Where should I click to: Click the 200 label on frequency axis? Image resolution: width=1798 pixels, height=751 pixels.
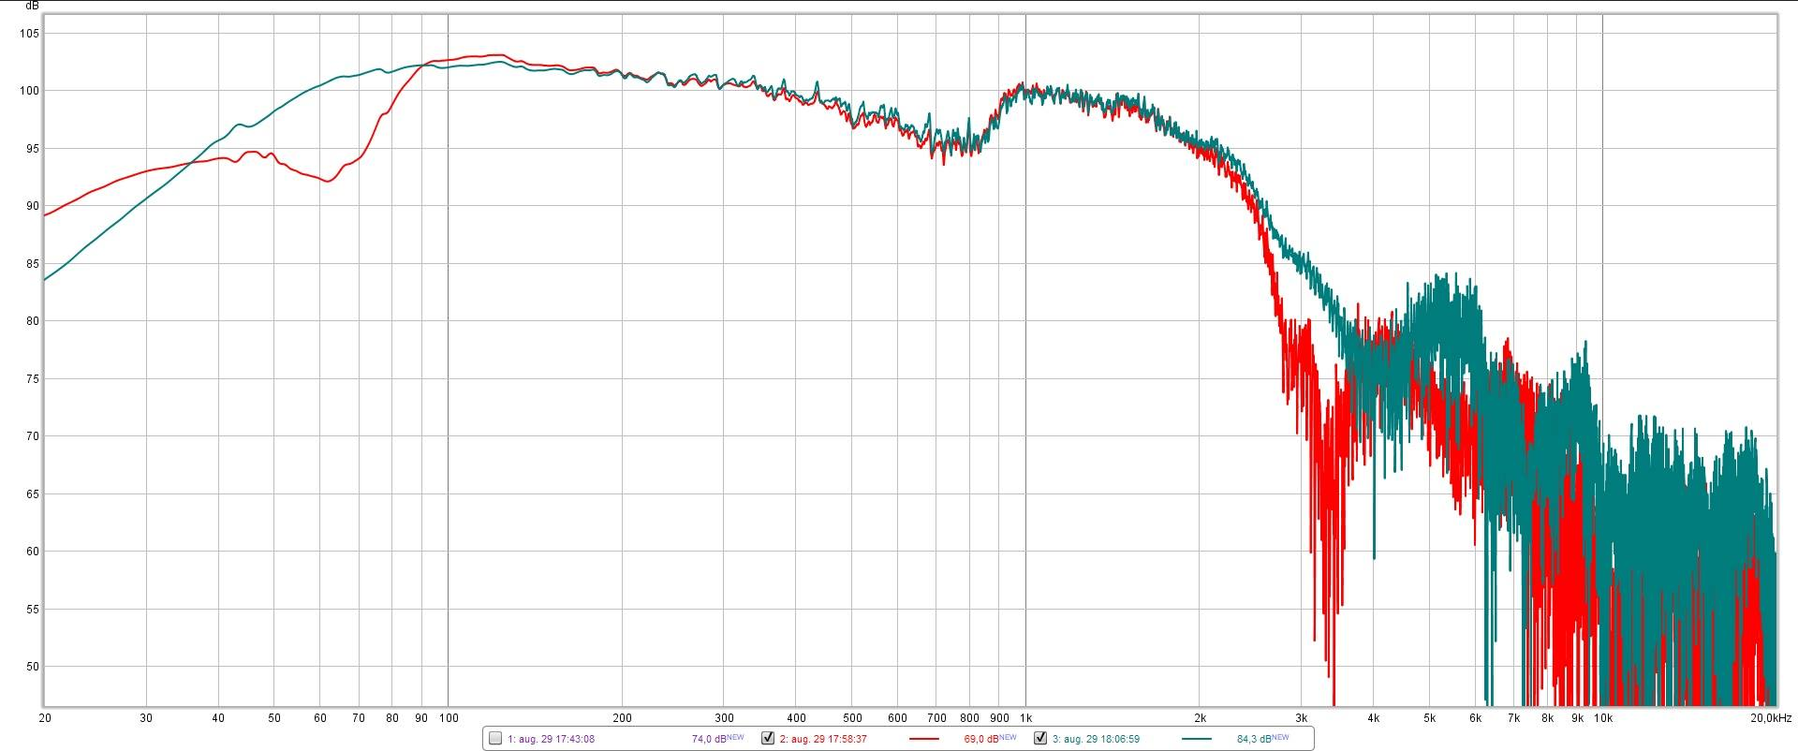coord(622,718)
